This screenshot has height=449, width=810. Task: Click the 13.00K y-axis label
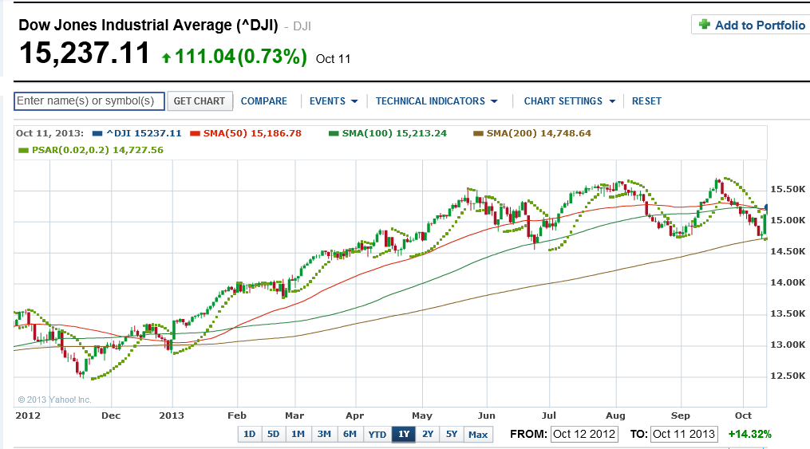tap(788, 345)
